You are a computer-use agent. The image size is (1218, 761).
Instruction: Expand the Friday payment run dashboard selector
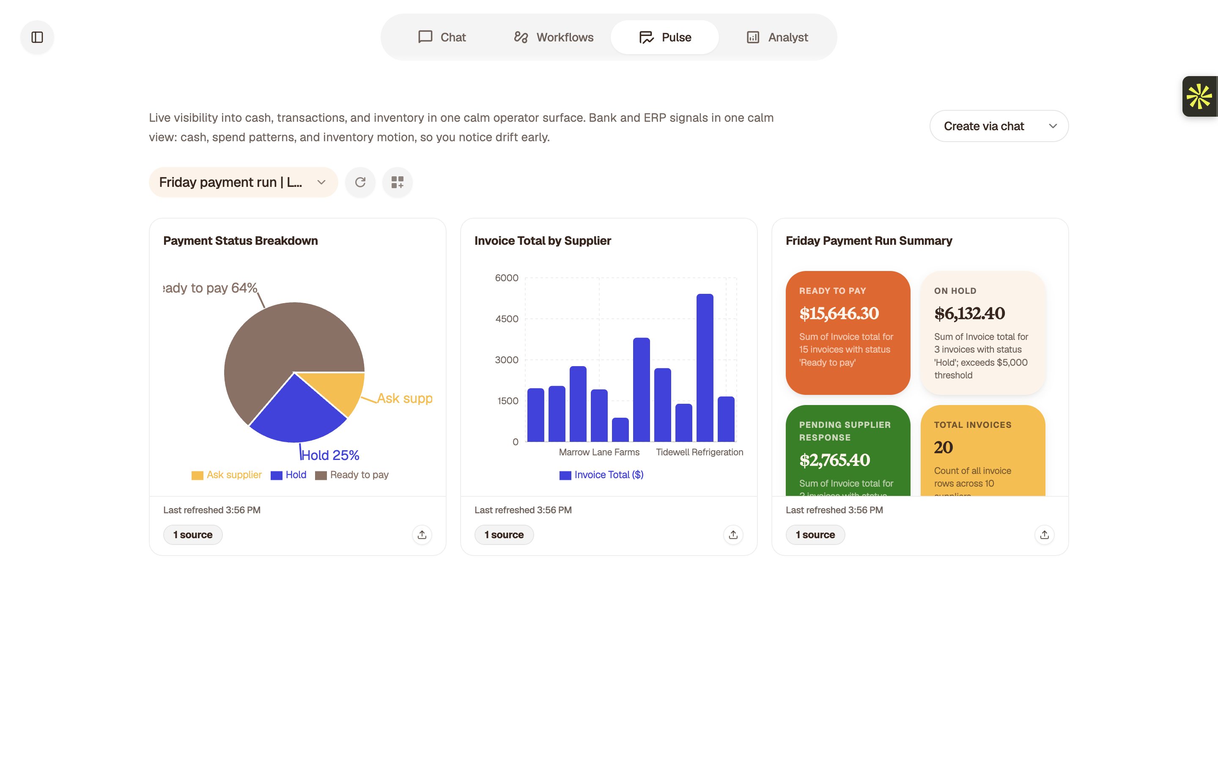click(x=243, y=182)
